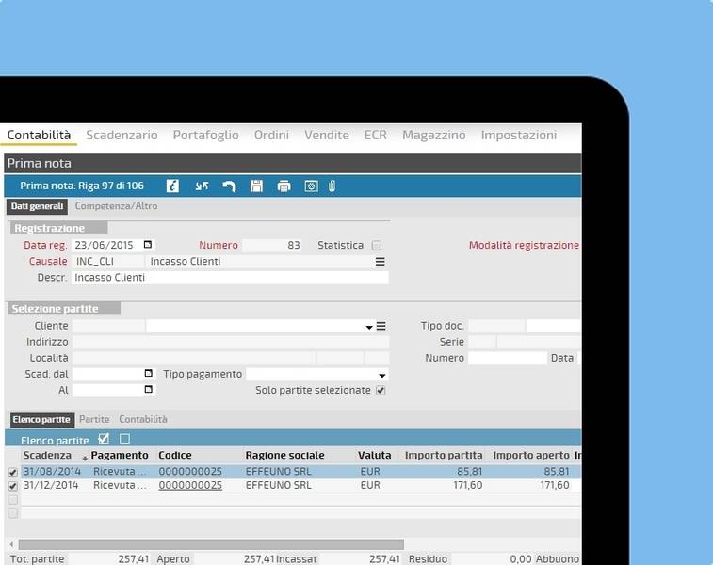Uncheck the row dated 31/08/2014
713x565 pixels.
tap(13, 472)
